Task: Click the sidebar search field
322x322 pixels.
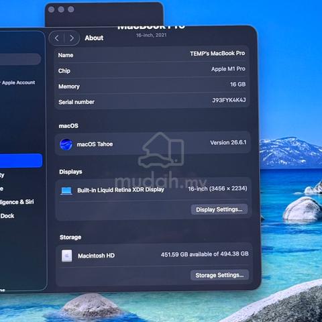Action: click(20, 59)
